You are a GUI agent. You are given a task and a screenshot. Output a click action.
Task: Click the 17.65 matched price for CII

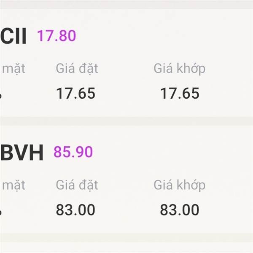point(180,93)
